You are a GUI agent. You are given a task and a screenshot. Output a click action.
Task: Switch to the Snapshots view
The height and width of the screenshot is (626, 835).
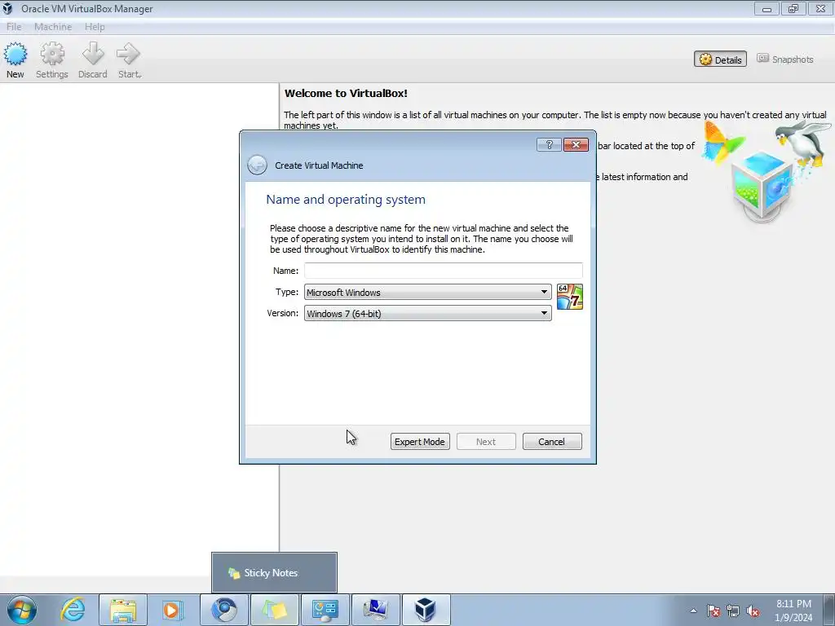[785, 59]
